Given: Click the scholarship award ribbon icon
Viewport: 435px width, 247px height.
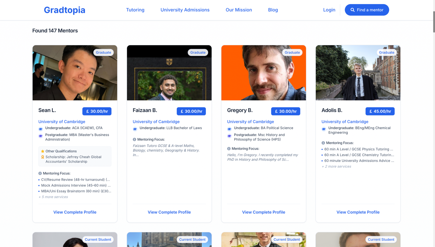Looking at the screenshot, I should pyautogui.click(x=43, y=157).
